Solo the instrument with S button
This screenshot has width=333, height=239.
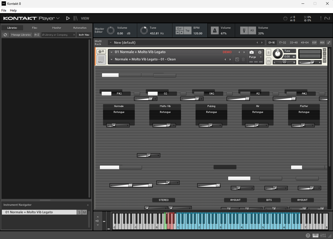(x=268, y=53)
